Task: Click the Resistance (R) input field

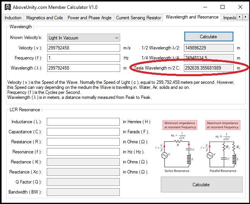Action: pyautogui.click(x=83, y=142)
